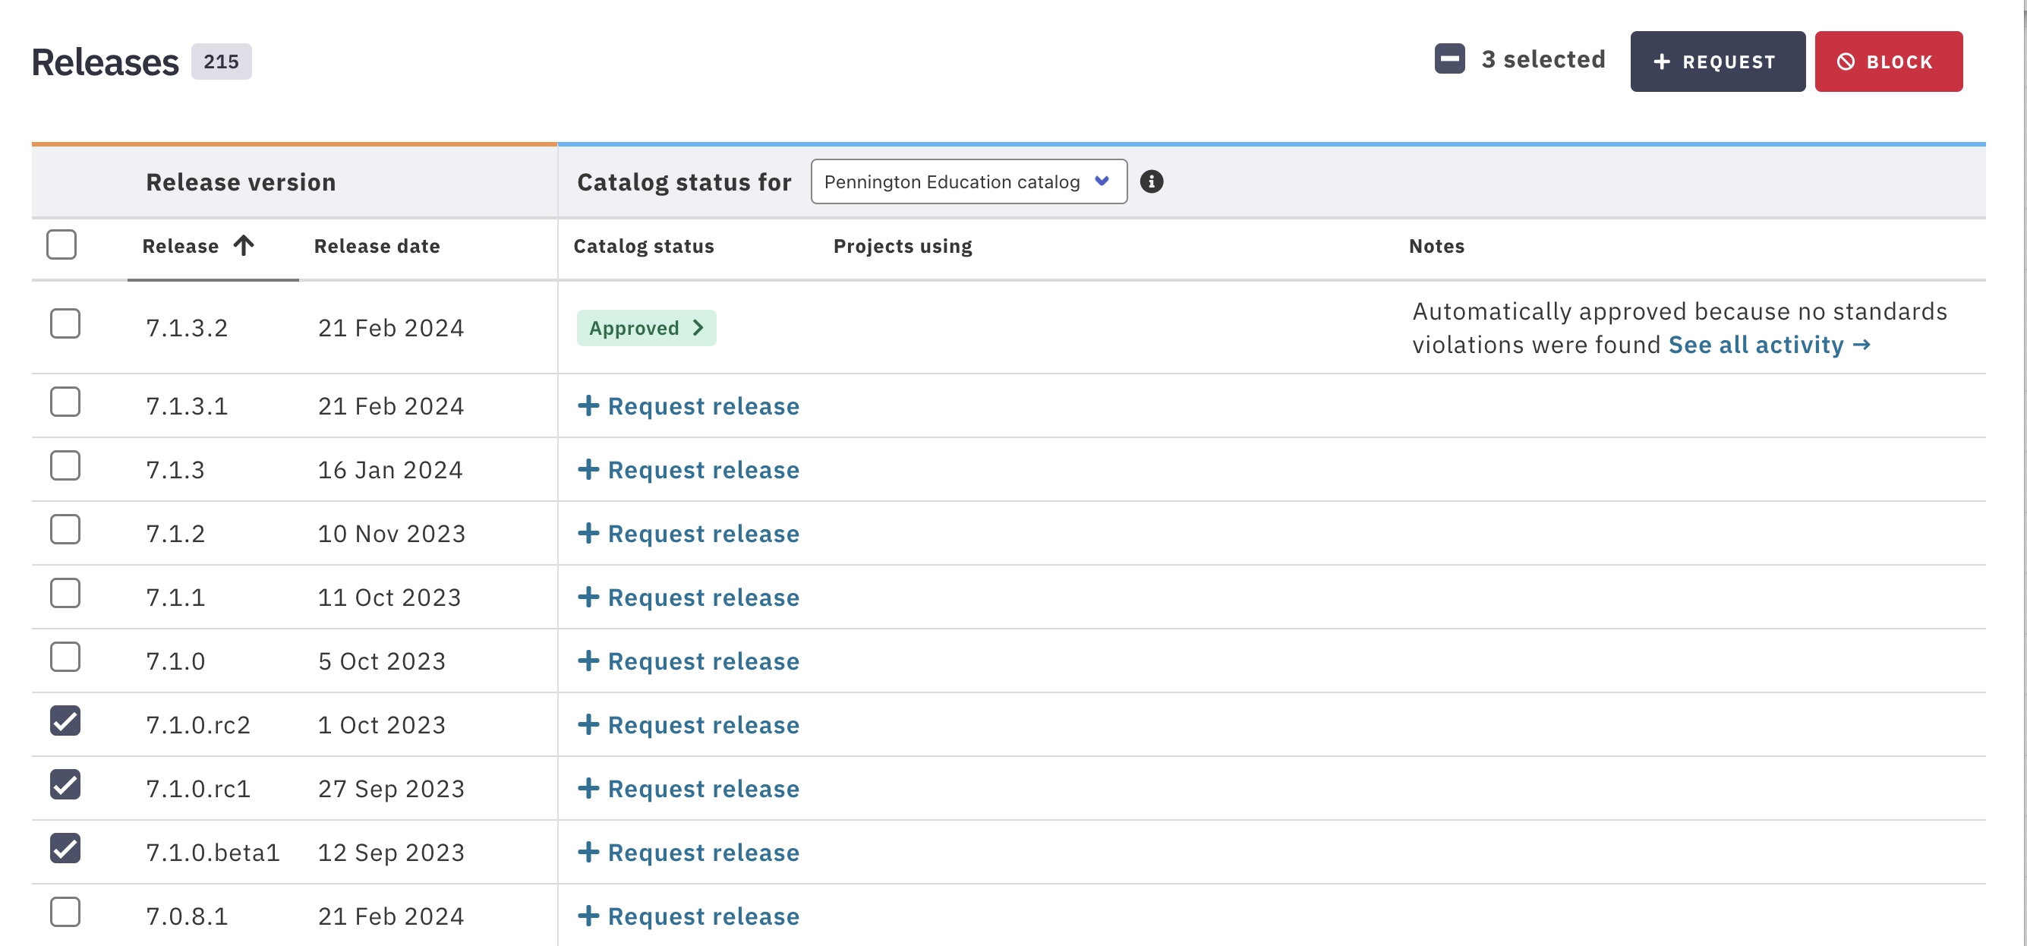2027x946 pixels.
Task: Click date 16 Jan 2024
Action: pos(390,470)
